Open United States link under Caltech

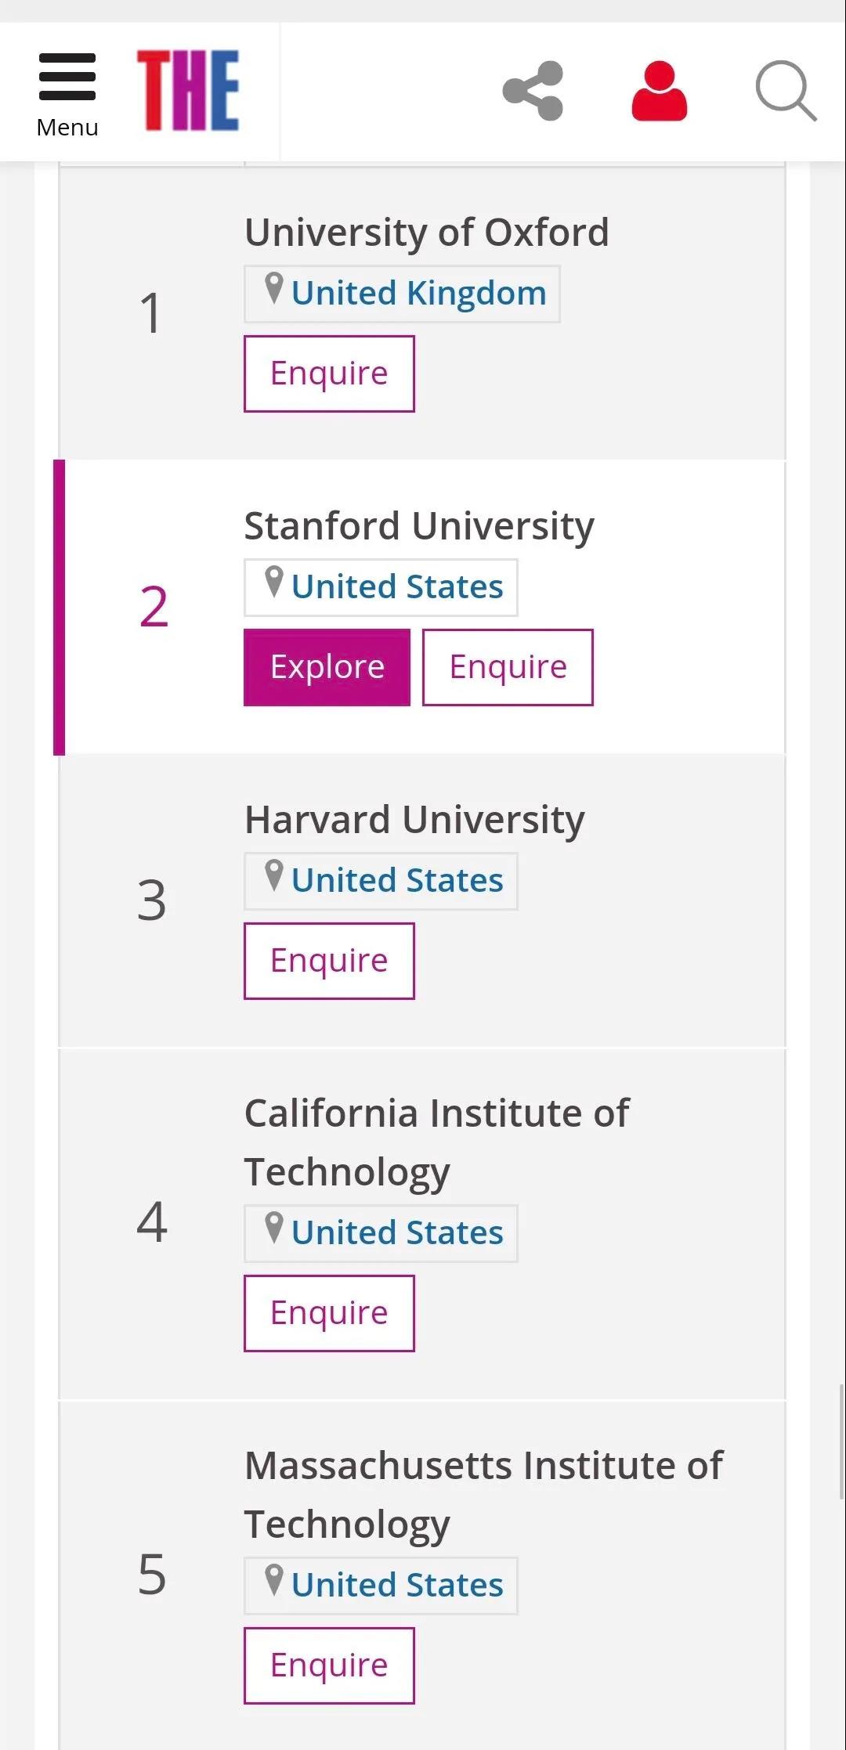point(397,1233)
